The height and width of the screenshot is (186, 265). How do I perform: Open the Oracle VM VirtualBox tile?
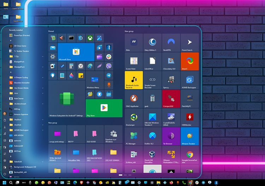152,155
